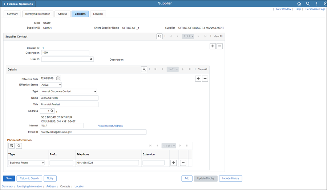Click into the Internet URL field
327x190 pixels.
pyautogui.click(x=62, y=126)
